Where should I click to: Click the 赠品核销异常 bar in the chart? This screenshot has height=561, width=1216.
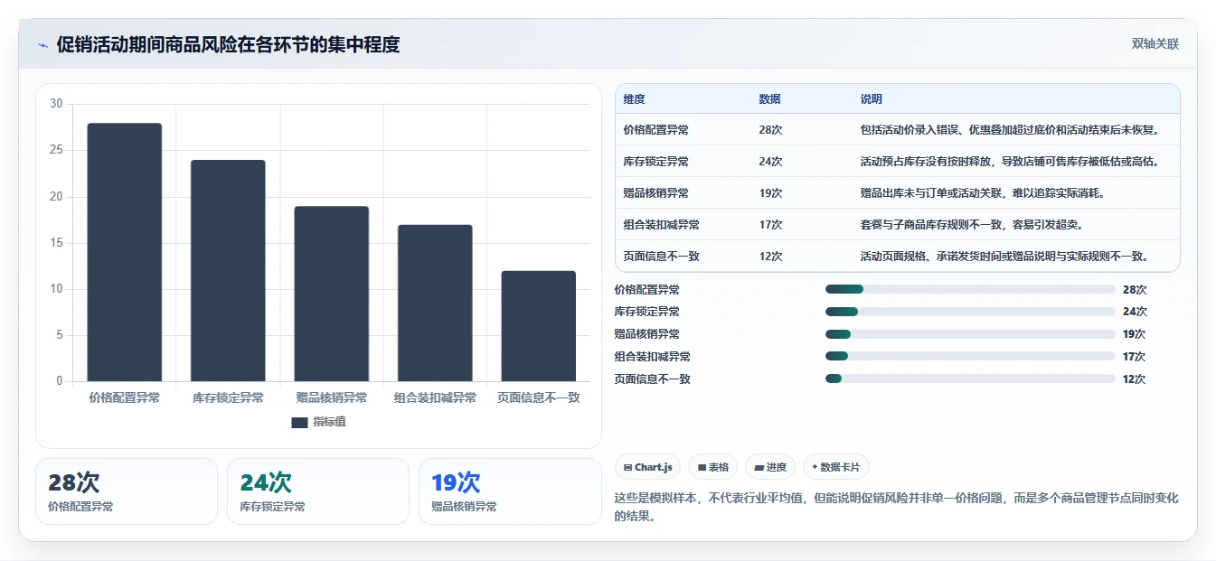pyautogui.click(x=332, y=294)
